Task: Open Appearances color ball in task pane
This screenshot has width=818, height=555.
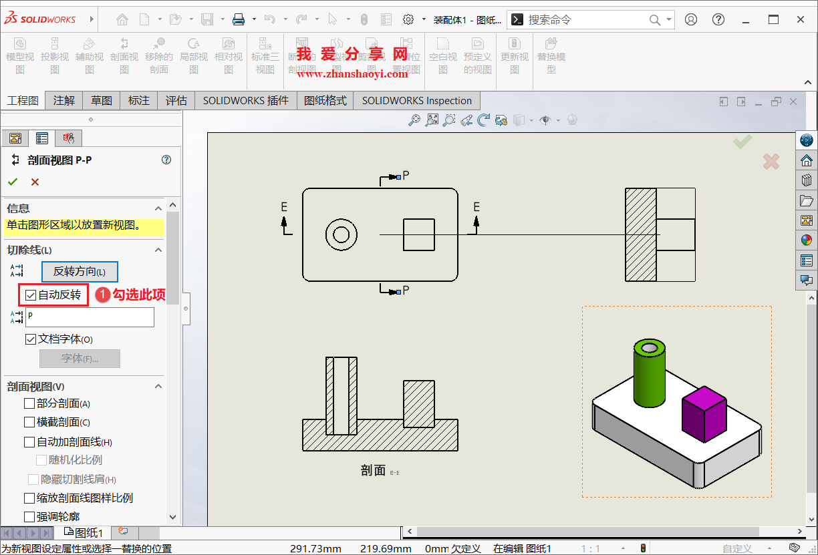Action: 807,240
